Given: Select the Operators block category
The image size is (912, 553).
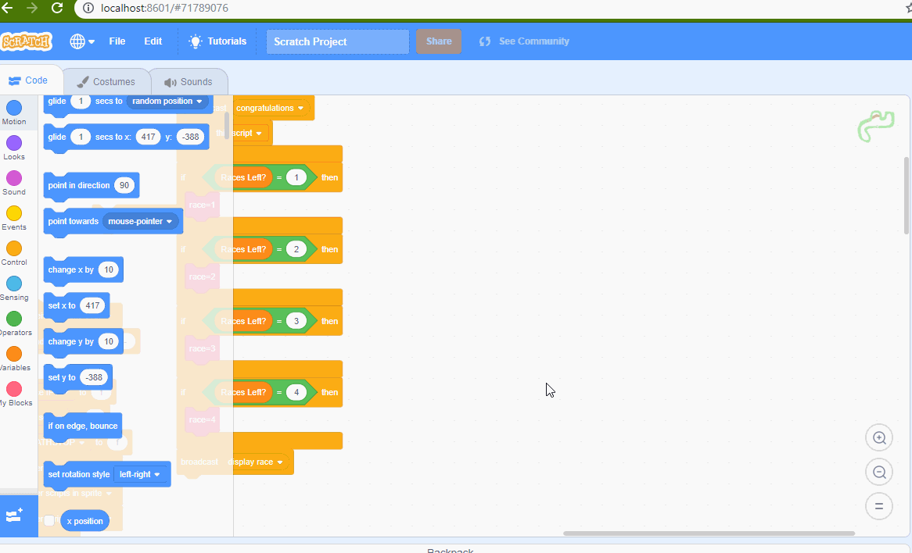Looking at the screenshot, I should tap(14, 323).
